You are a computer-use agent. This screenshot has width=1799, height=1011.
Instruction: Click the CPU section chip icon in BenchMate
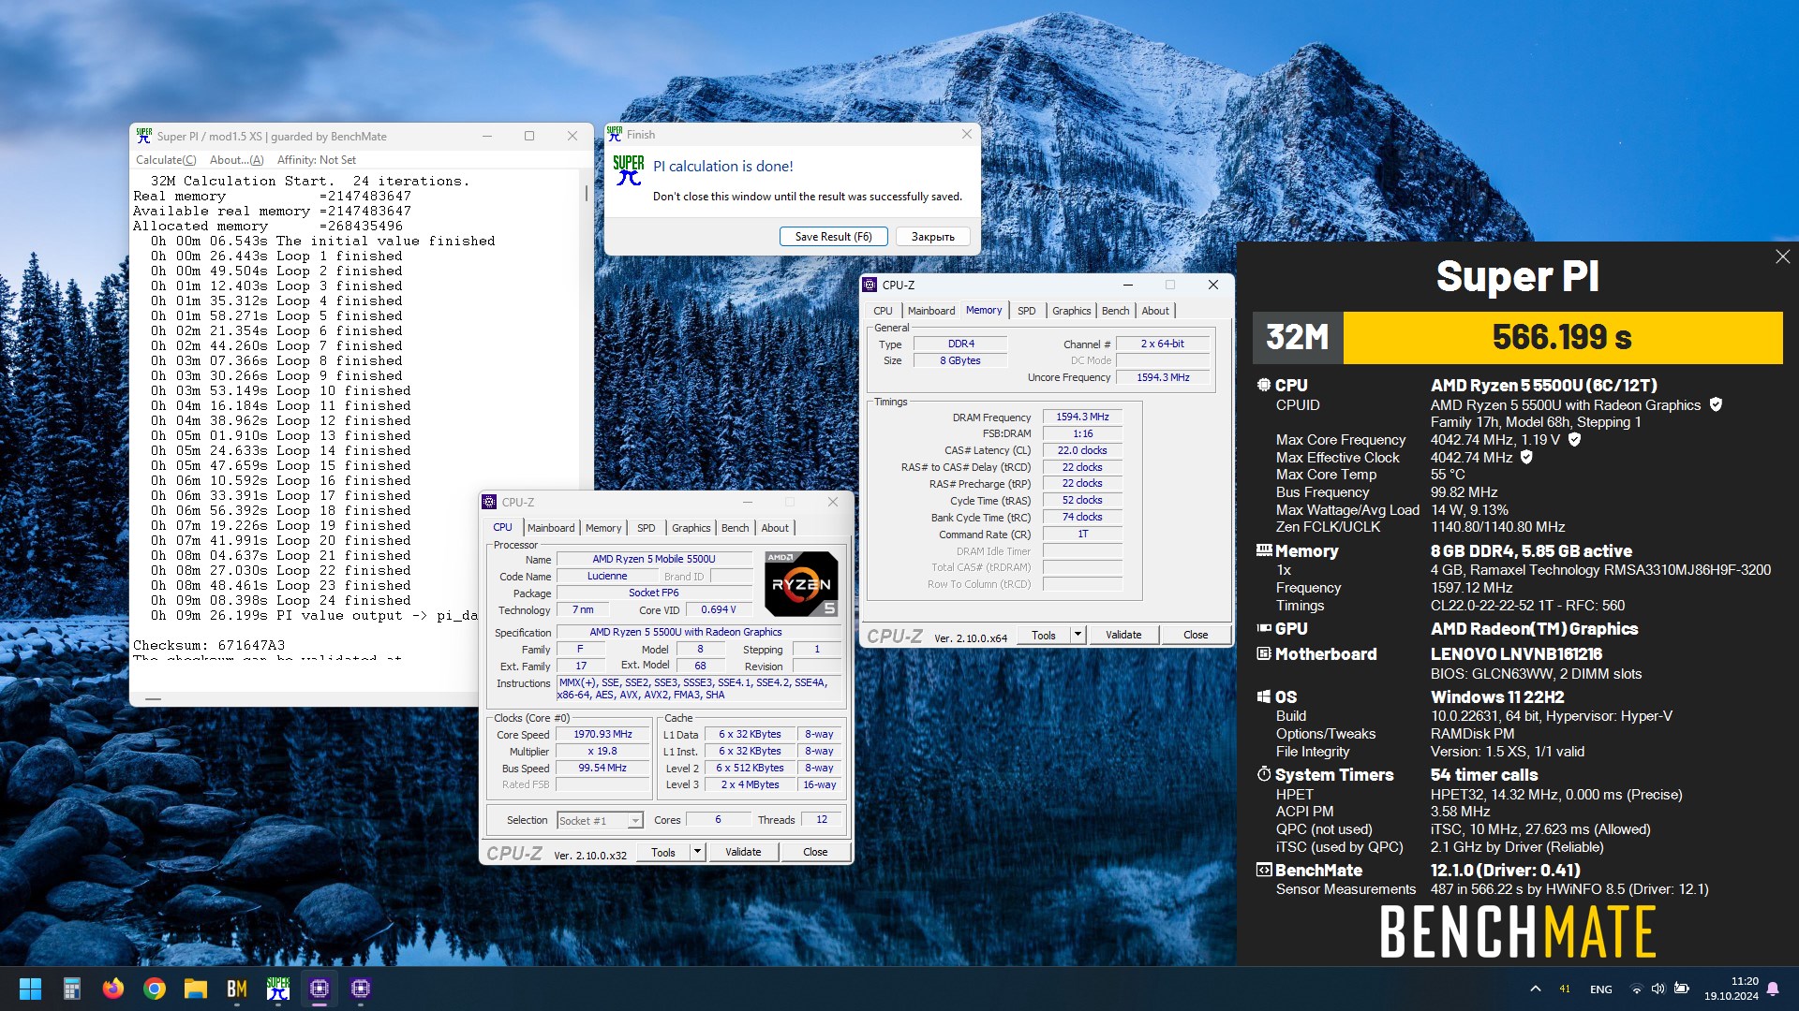pos(1263,385)
